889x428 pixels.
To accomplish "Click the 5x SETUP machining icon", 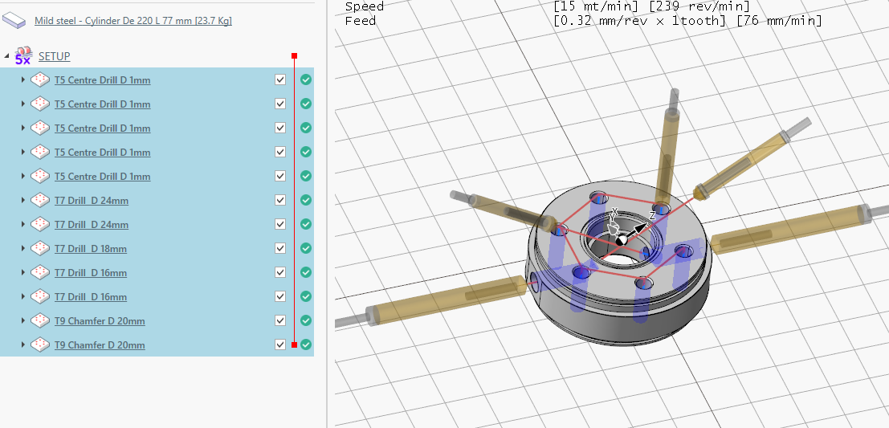I will click(23, 56).
